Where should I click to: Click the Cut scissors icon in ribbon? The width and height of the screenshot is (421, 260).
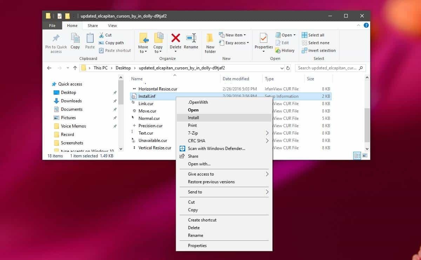101,35
